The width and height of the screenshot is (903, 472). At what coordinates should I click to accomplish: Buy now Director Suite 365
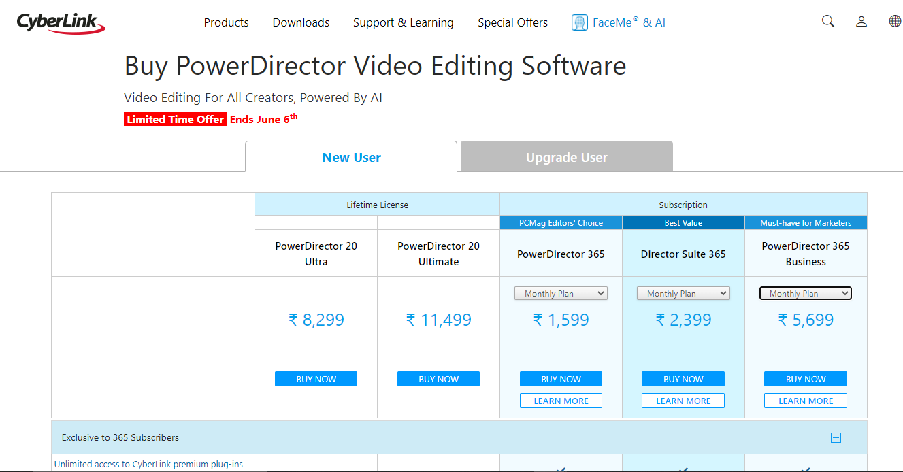pyautogui.click(x=683, y=379)
